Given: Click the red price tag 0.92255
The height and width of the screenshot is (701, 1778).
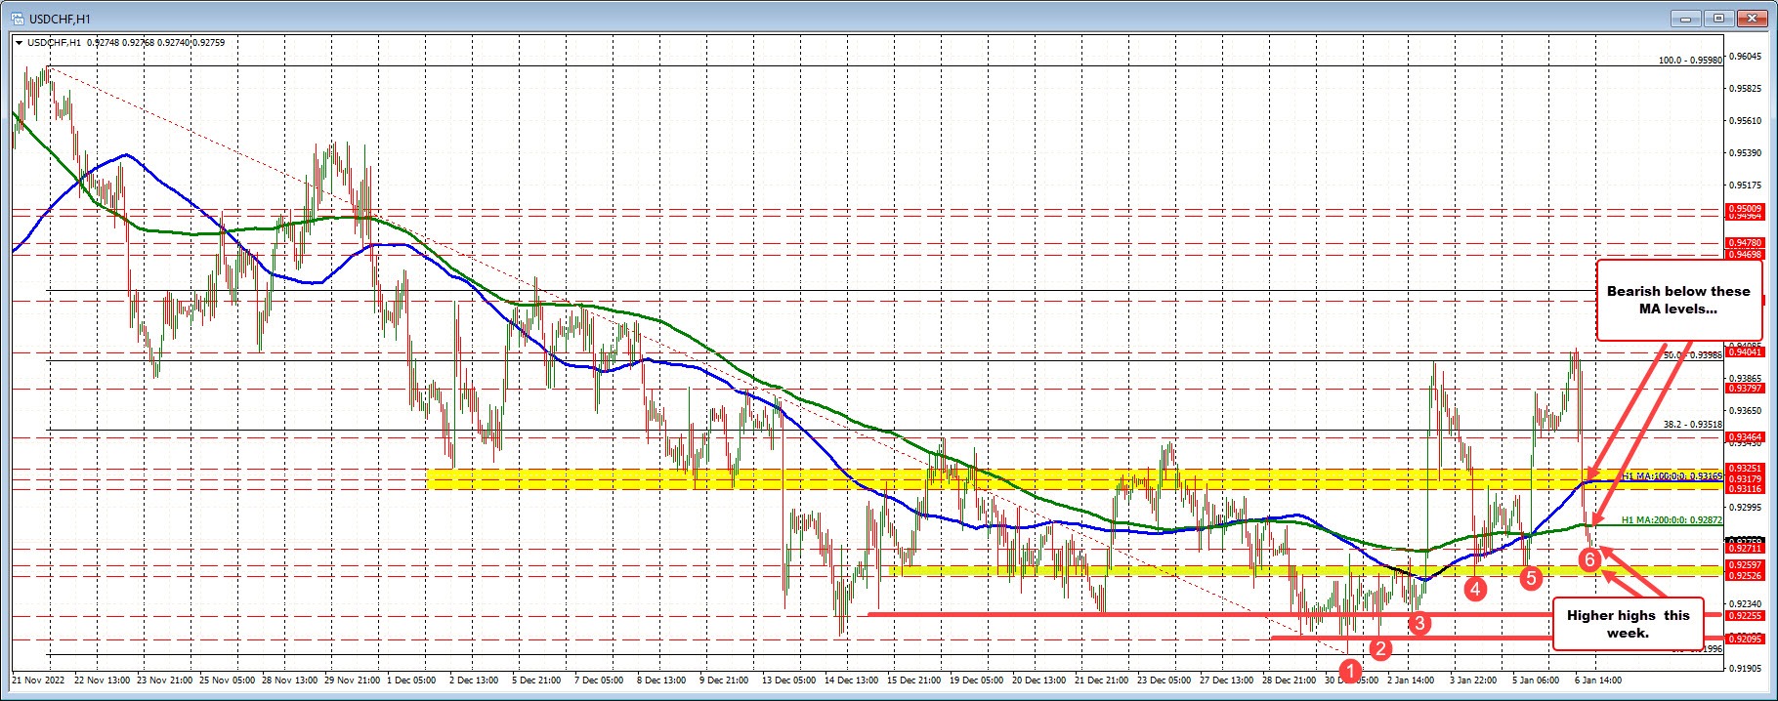Looking at the screenshot, I should (x=1745, y=615).
